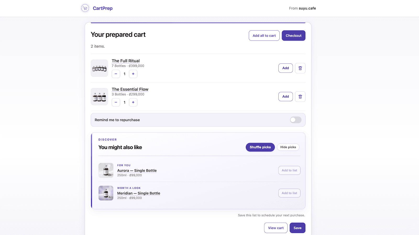The height and width of the screenshot is (235, 419).
Task: Add Meridian Single Bottle to list
Action: [x=289, y=193]
